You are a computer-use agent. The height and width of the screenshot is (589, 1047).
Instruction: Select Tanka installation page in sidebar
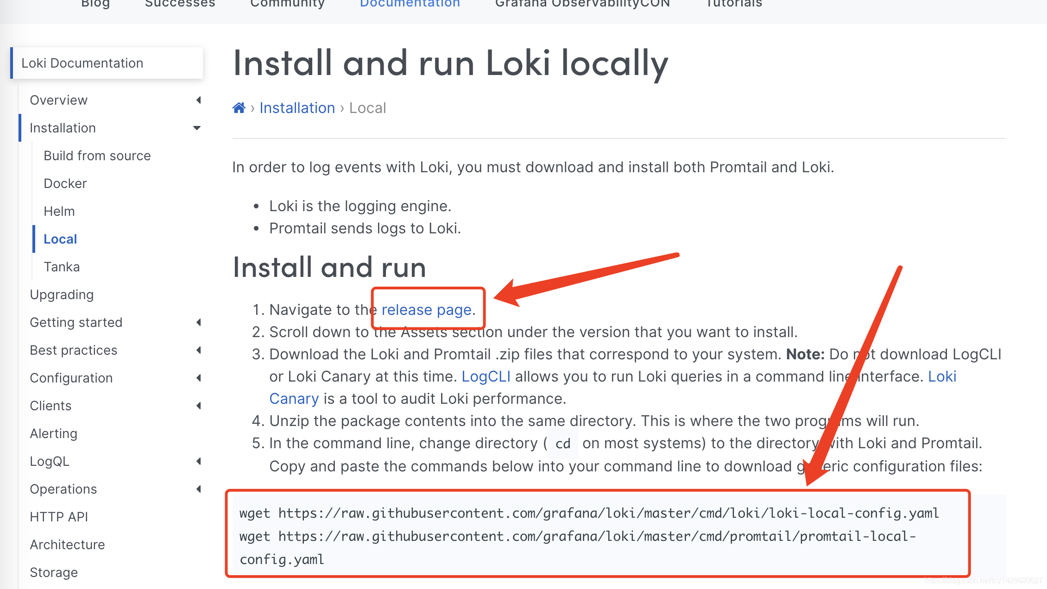pos(62,267)
